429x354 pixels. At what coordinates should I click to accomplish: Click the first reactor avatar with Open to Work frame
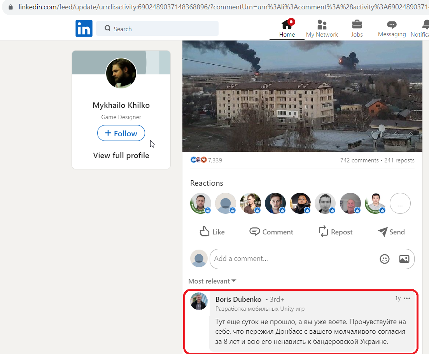pos(201,203)
